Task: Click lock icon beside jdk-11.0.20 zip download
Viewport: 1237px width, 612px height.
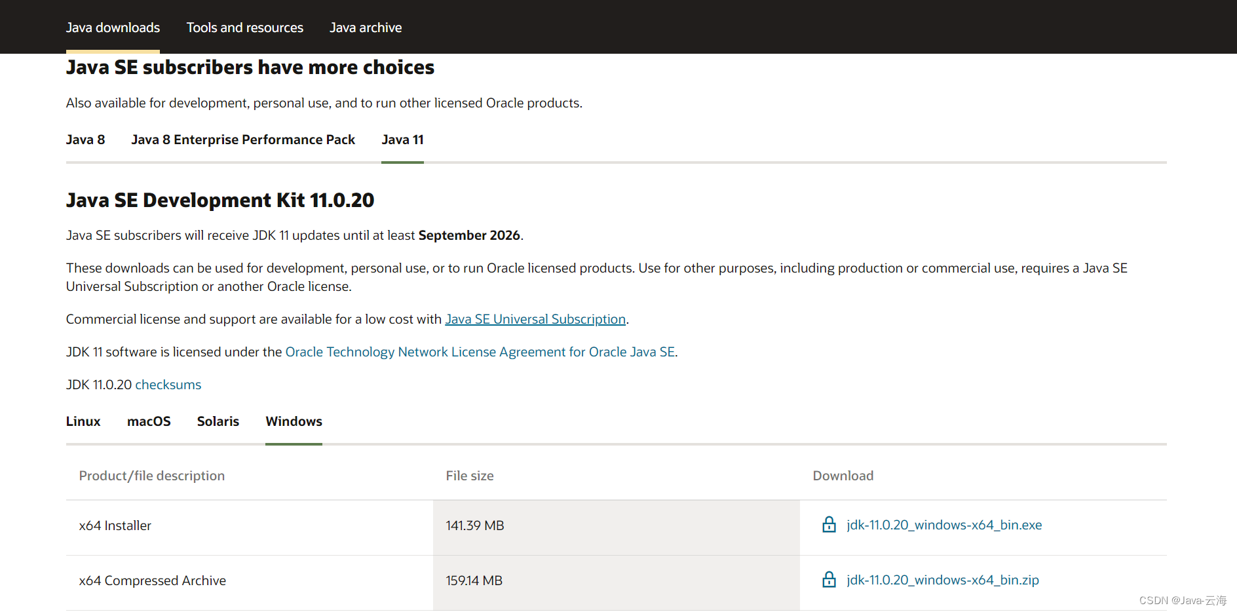Action: (829, 580)
